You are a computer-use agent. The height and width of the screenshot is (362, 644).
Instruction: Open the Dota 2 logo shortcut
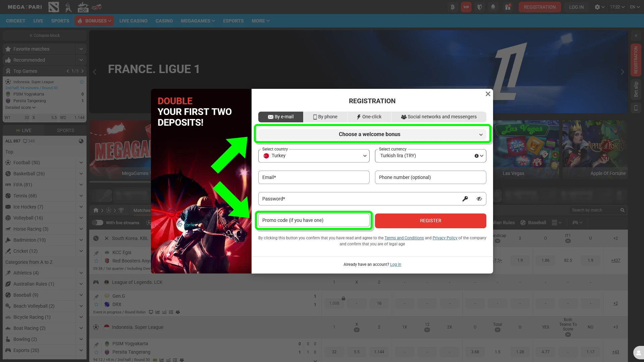click(x=54, y=7)
